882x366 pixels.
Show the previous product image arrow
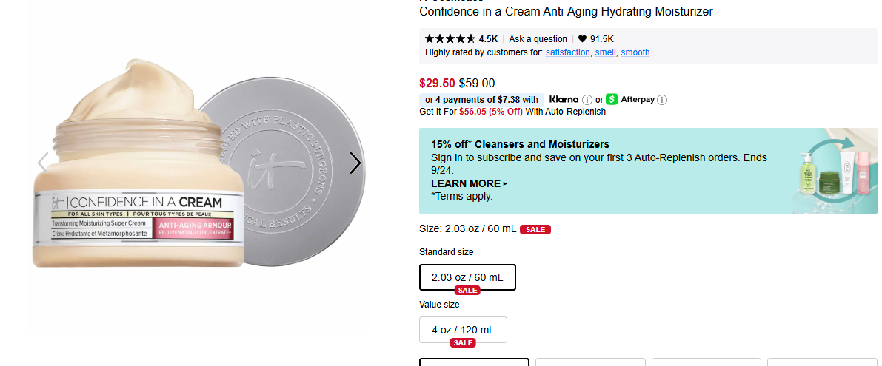click(43, 163)
